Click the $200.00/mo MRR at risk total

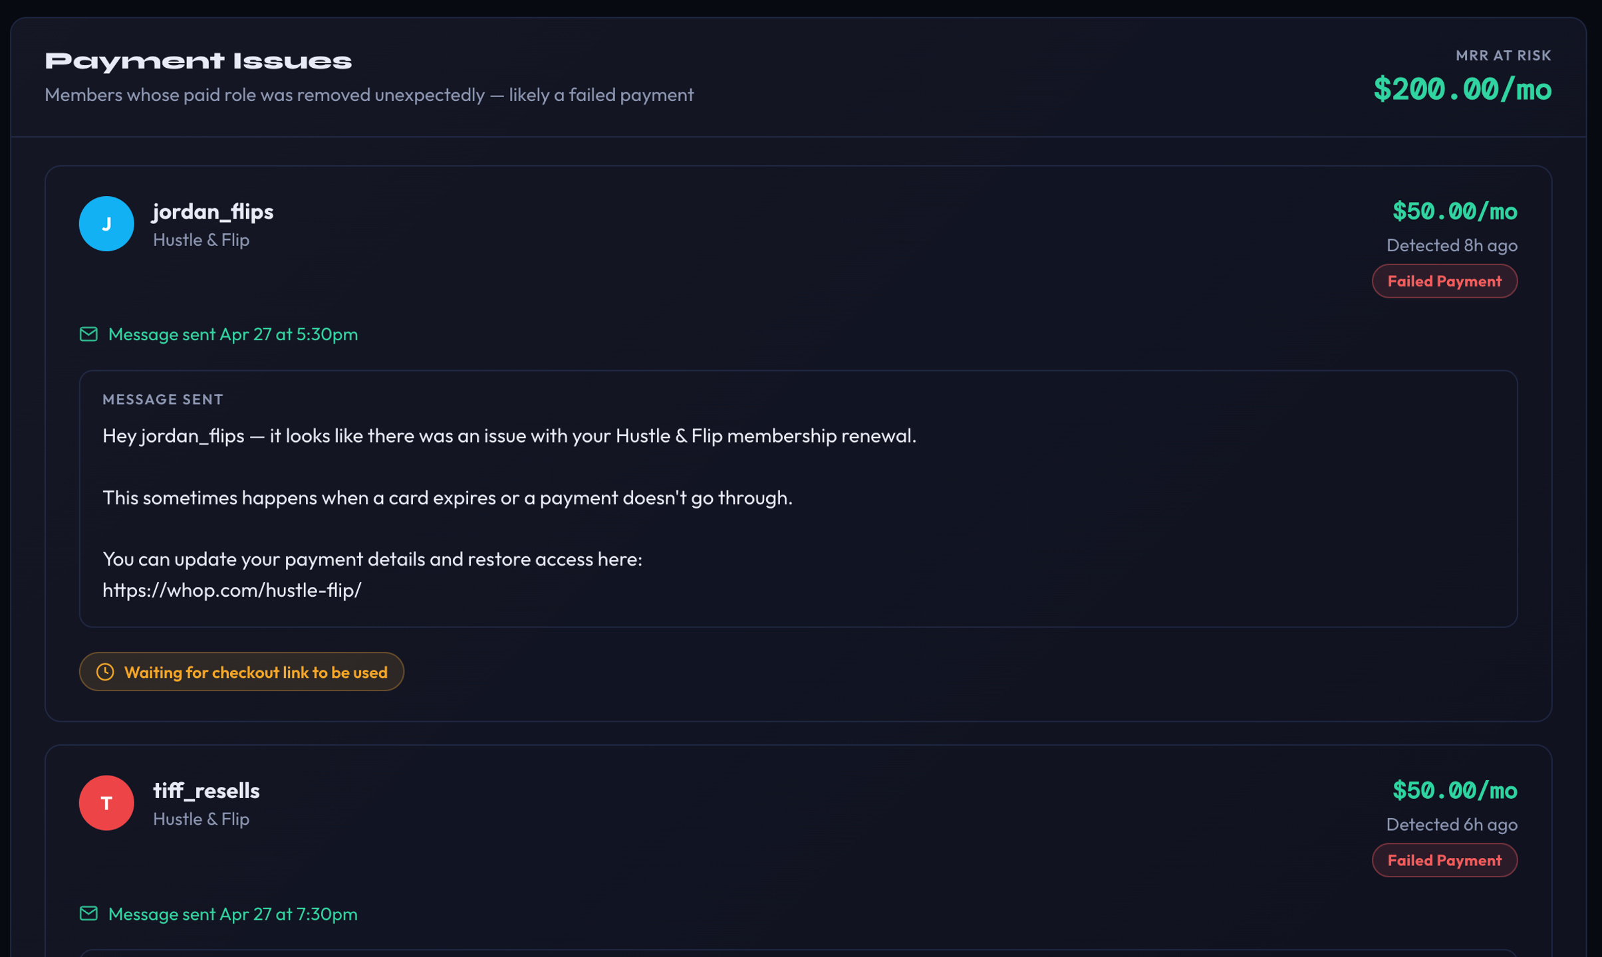pyautogui.click(x=1462, y=89)
